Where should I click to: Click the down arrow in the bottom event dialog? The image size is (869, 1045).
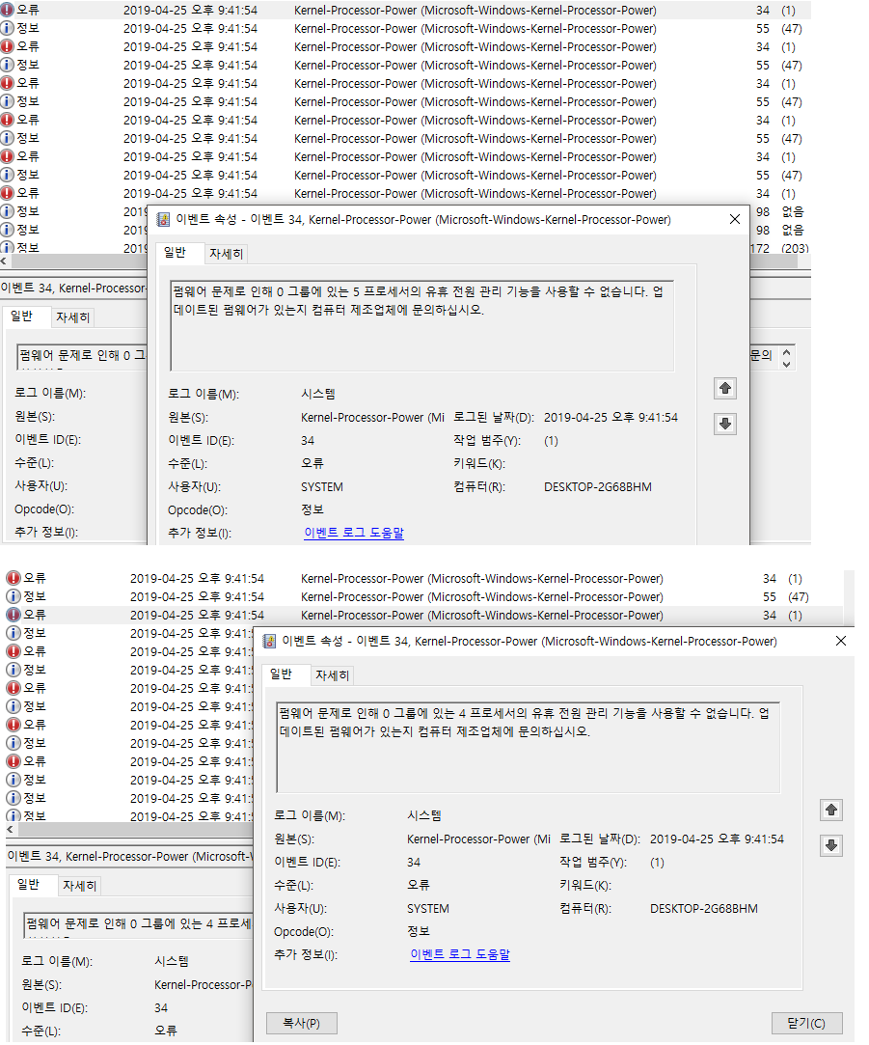[830, 845]
